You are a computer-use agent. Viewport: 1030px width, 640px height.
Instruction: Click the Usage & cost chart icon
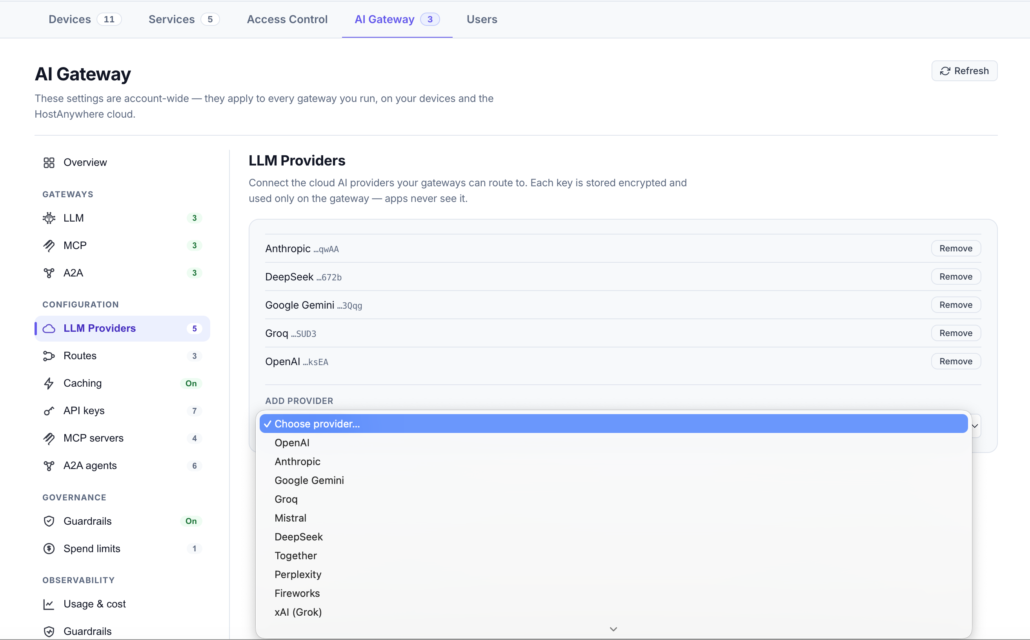[x=49, y=604]
